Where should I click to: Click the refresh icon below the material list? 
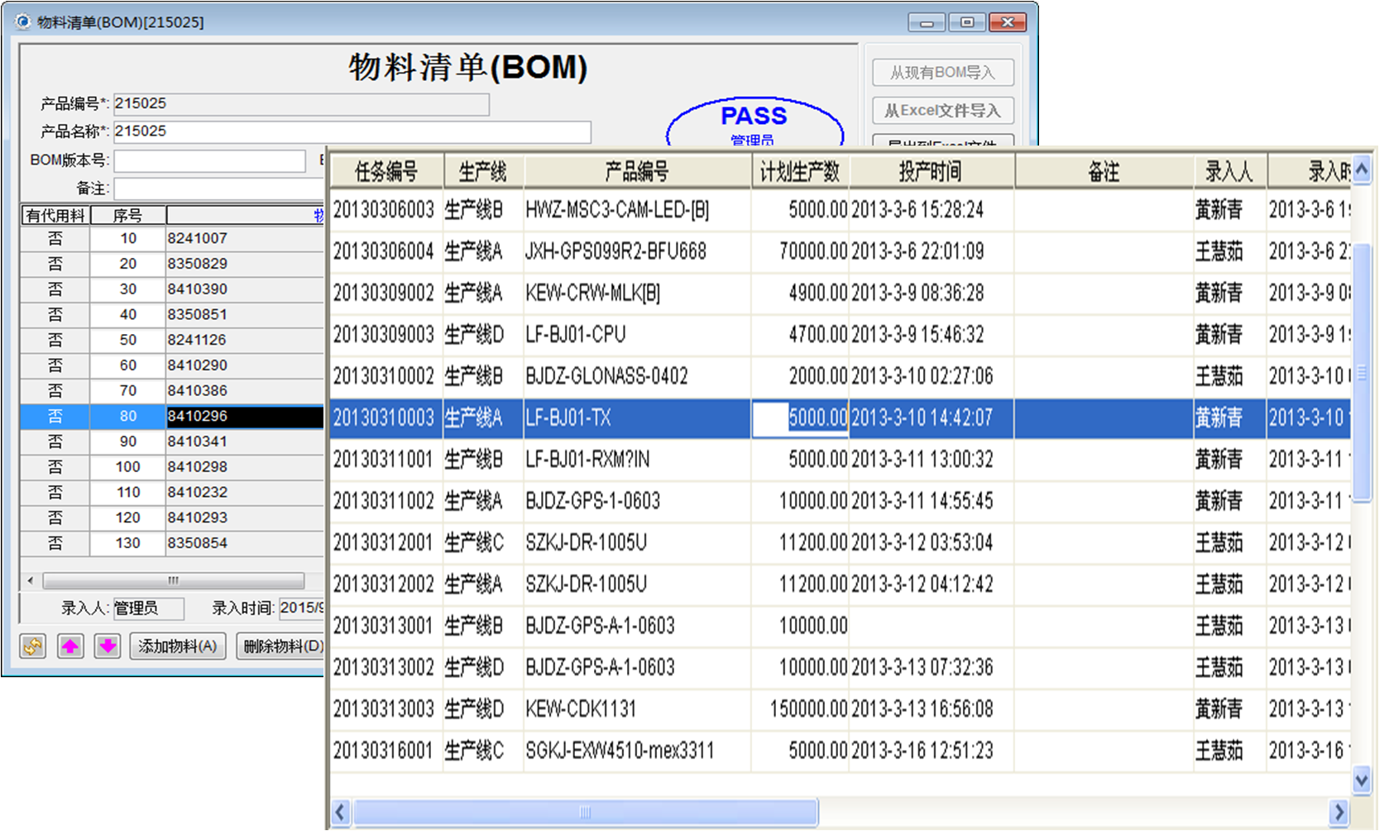click(31, 646)
